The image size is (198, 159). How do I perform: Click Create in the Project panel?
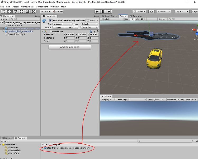(x=5, y=141)
